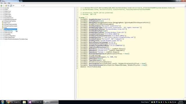Click the AssemblyCompany "Microsoft Corporation" line
The width and height of the screenshot is (186, 104).
pos(101,26)
